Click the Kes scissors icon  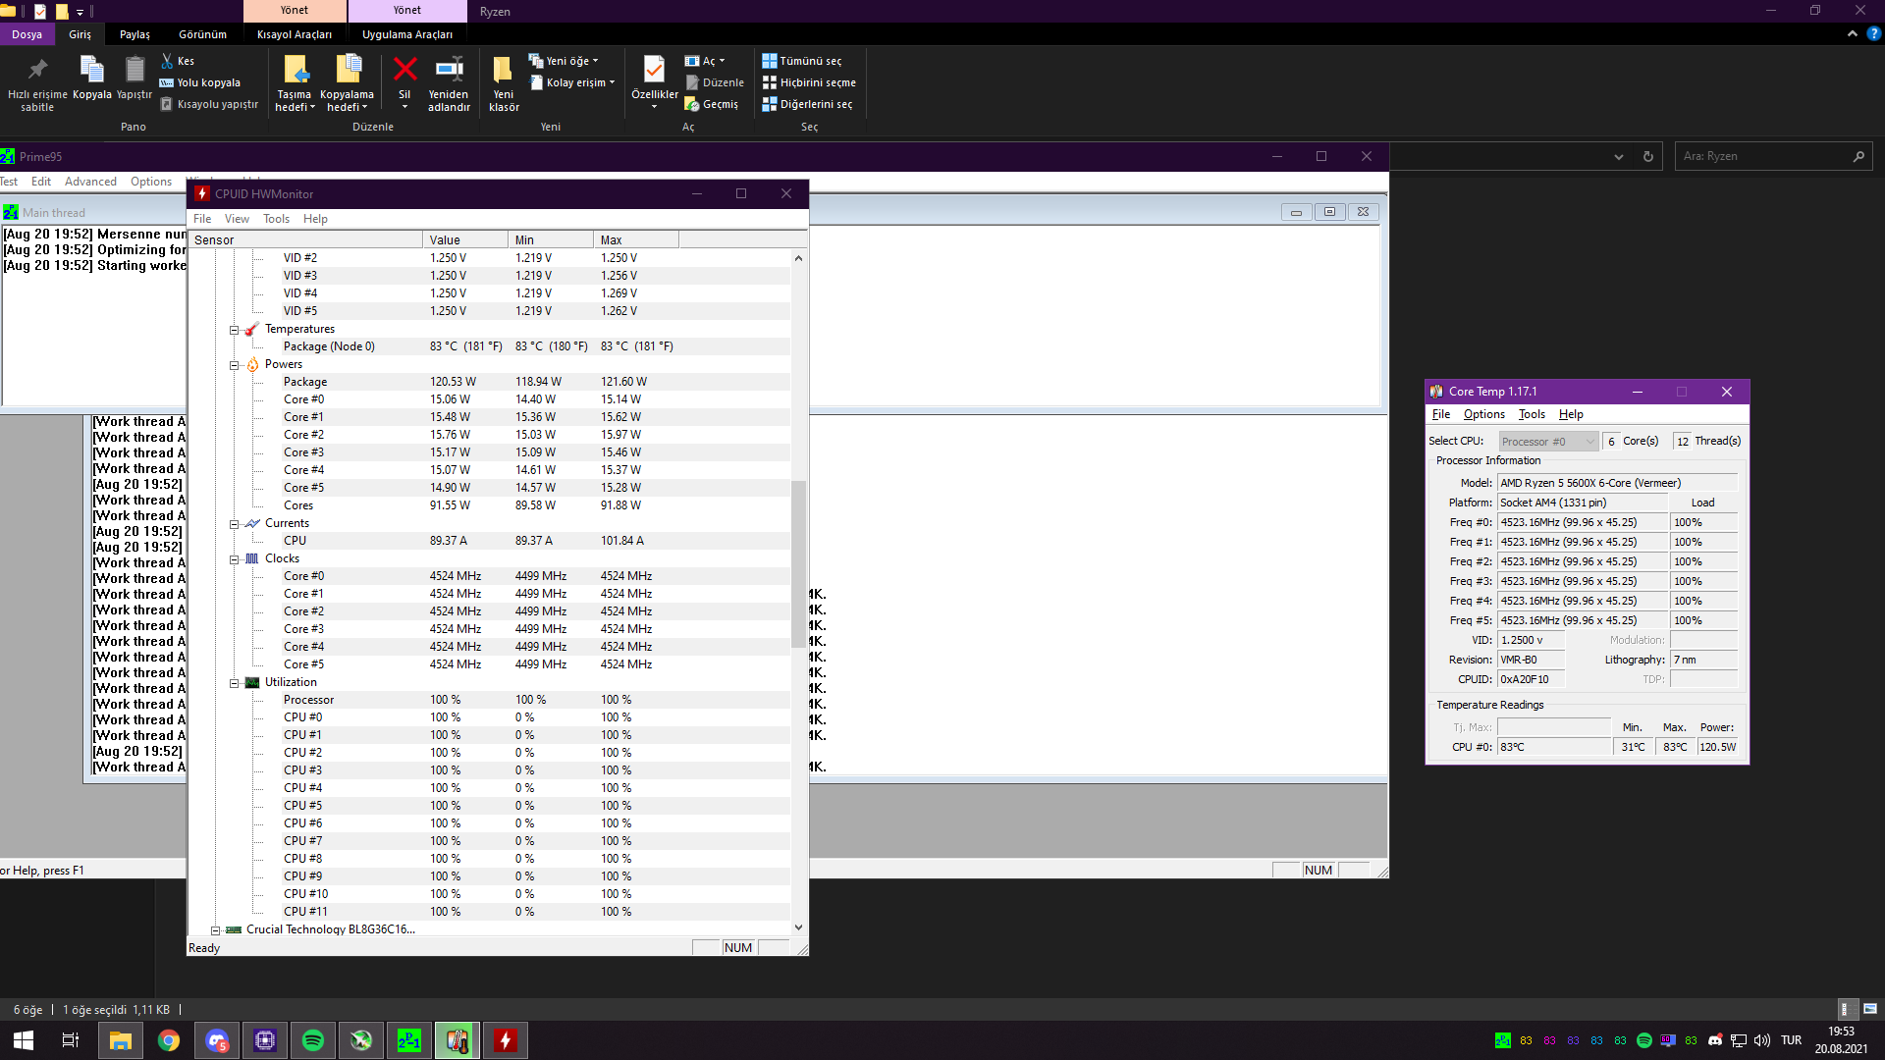[167, 61]
